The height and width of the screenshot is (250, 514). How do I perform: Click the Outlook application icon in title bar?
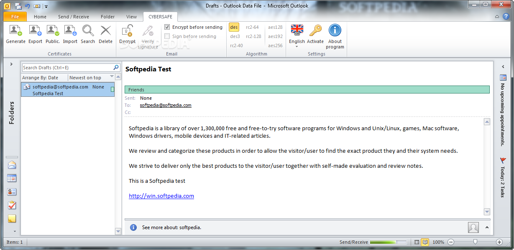[7, 6]
